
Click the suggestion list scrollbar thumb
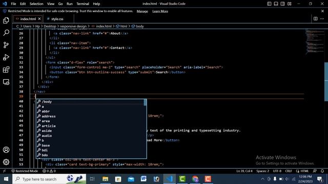coord(145,102)
